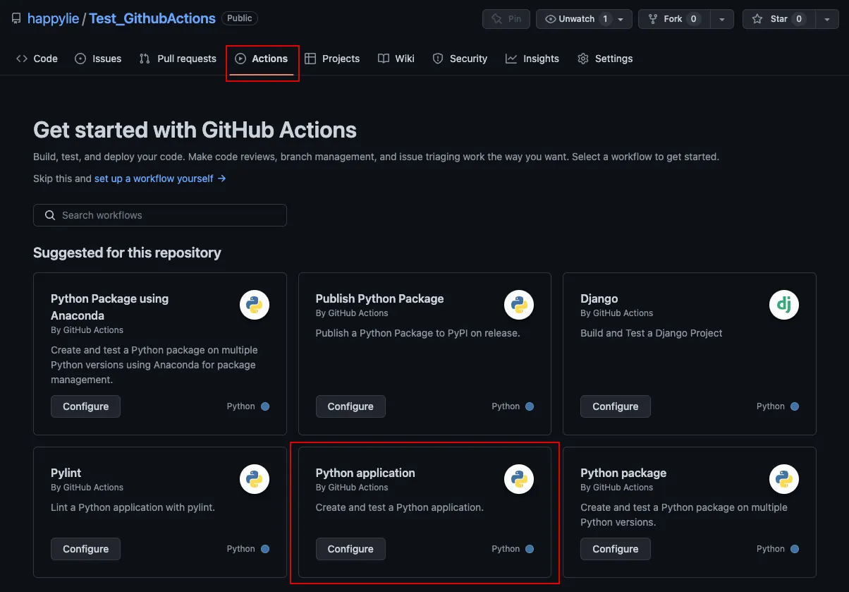Open the Security tab
This screenshot has height=592, width=849.
point(460,59)
